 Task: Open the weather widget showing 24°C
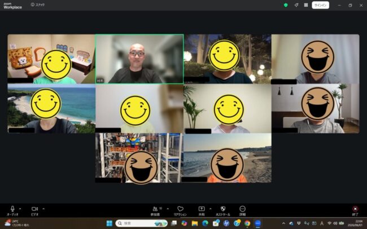[17, 223]
